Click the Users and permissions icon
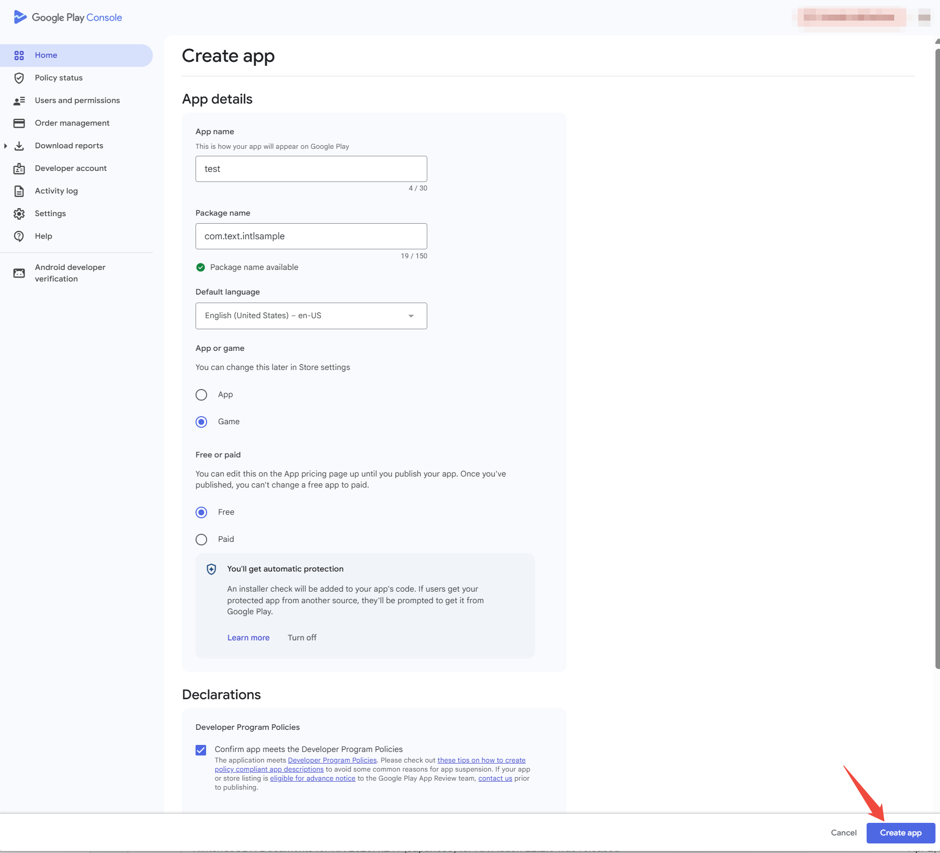The image size is (940, 853). click(x=19, y=100)
